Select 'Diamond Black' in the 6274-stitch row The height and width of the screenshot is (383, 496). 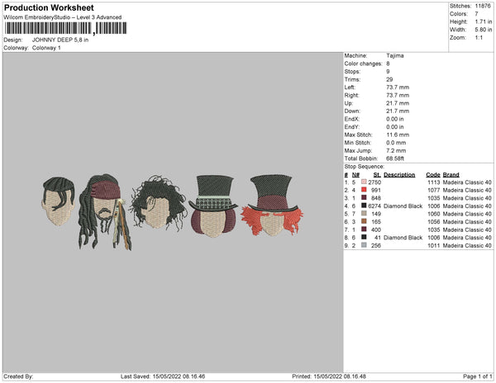pyautogui.click(x=403, y=206)
